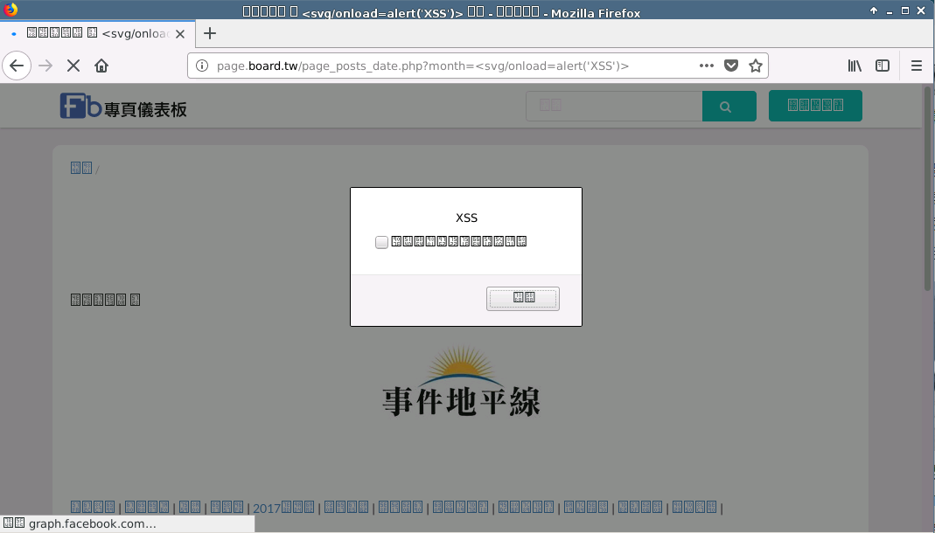Open the Firefox home page icon
Screen dimensions: 935x533
[101, 66]
